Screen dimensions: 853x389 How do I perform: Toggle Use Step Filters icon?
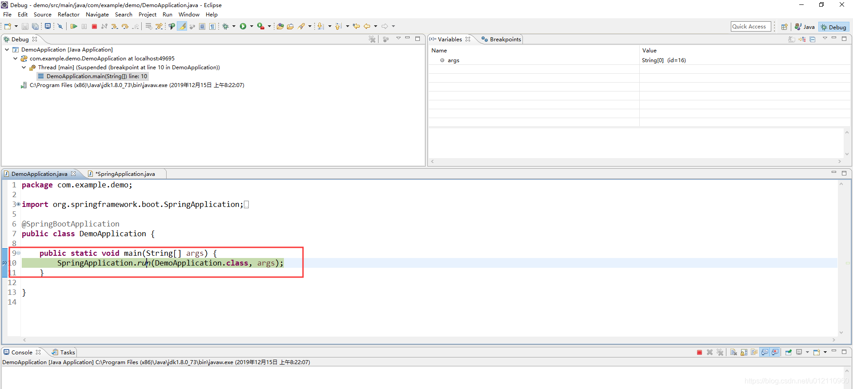coord(159,26)
